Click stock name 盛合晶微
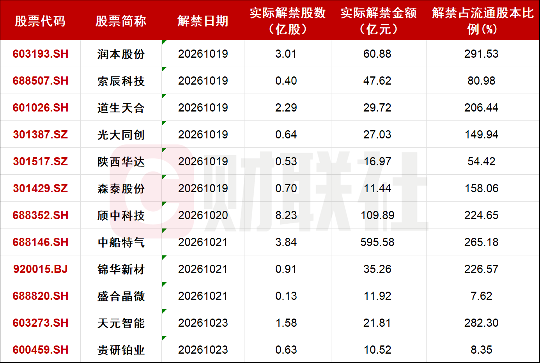This screenshot has height=363, width=540. click(x=121, y=296)
